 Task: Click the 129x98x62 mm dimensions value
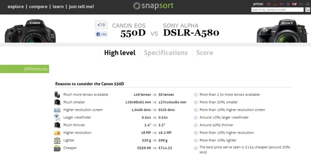(138, 102)
